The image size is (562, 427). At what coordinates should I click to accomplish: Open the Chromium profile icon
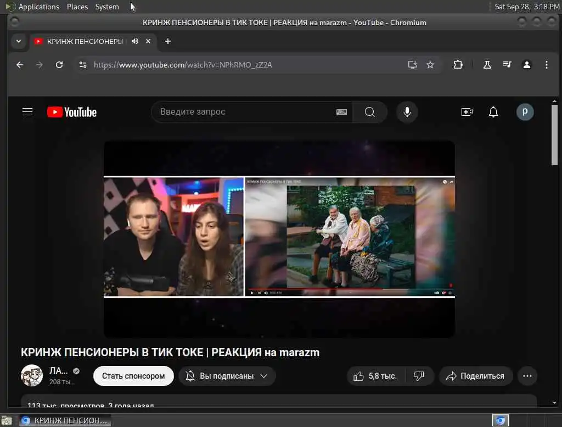pyautogui.click(x=526, y=65)
